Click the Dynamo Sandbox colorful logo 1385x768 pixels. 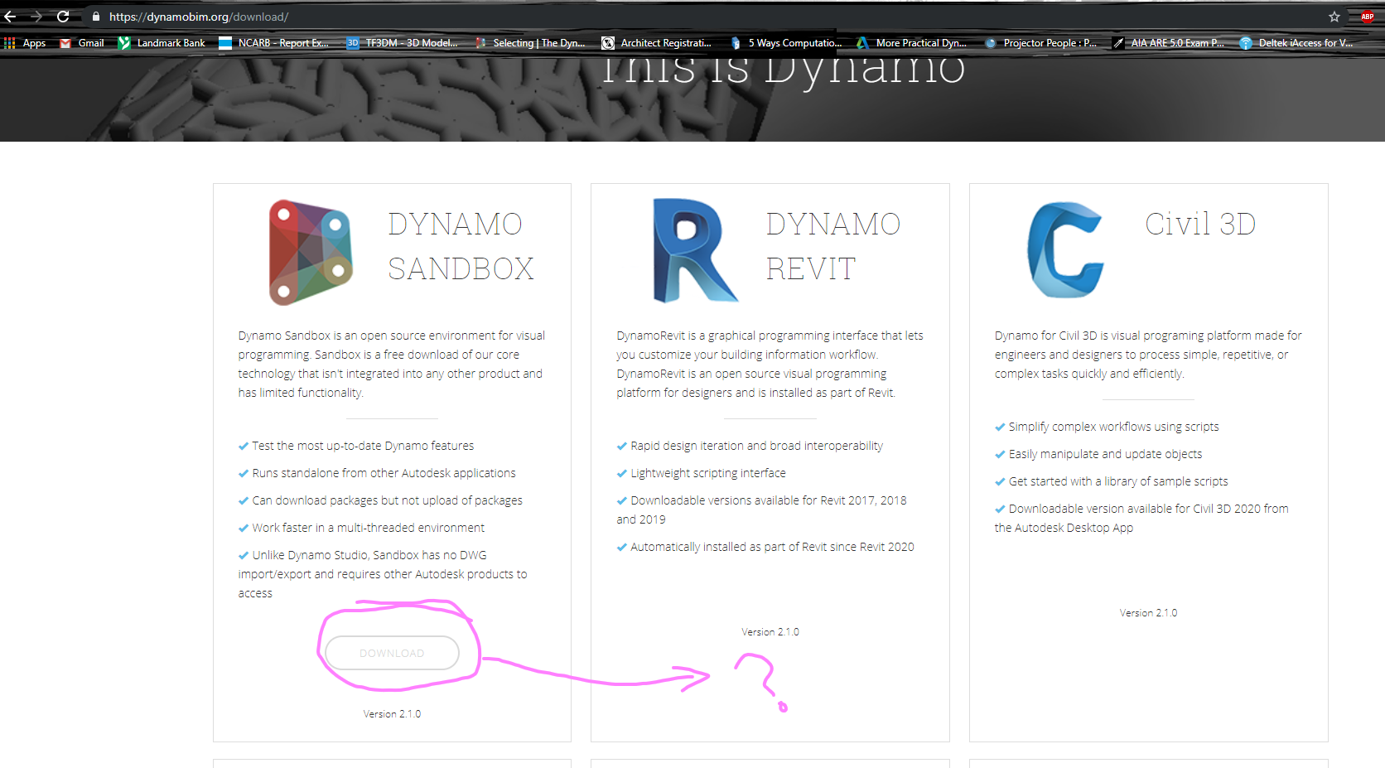[x=309, y=251]
